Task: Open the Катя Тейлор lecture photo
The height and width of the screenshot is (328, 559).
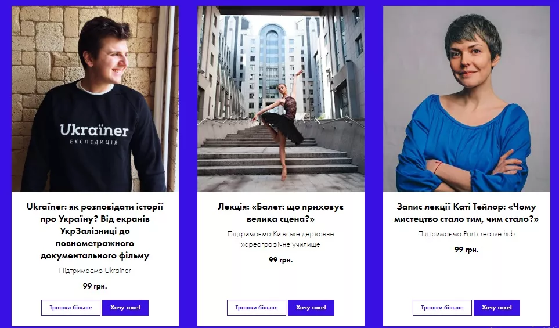Action: click(x=466, y=99)
